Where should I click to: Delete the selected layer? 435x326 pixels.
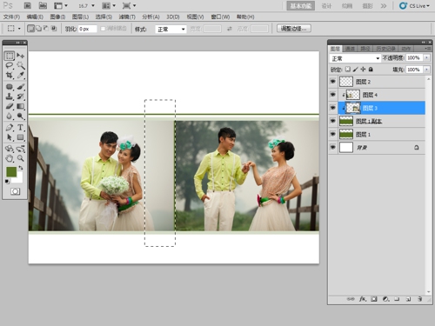point(419,299)
